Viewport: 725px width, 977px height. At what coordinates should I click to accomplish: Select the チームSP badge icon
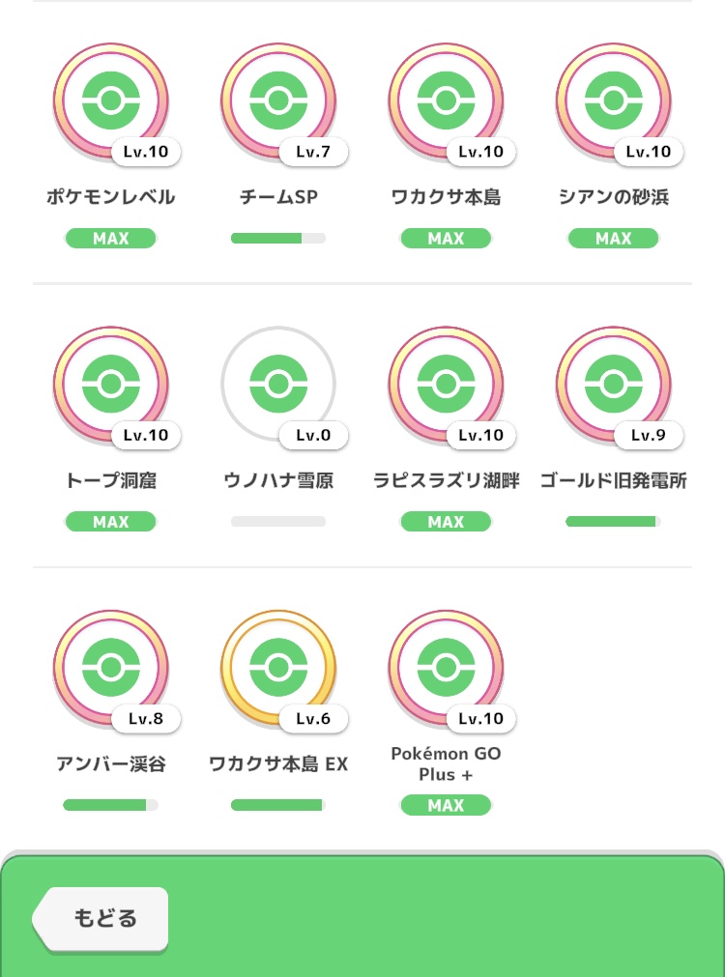[278, 101]
